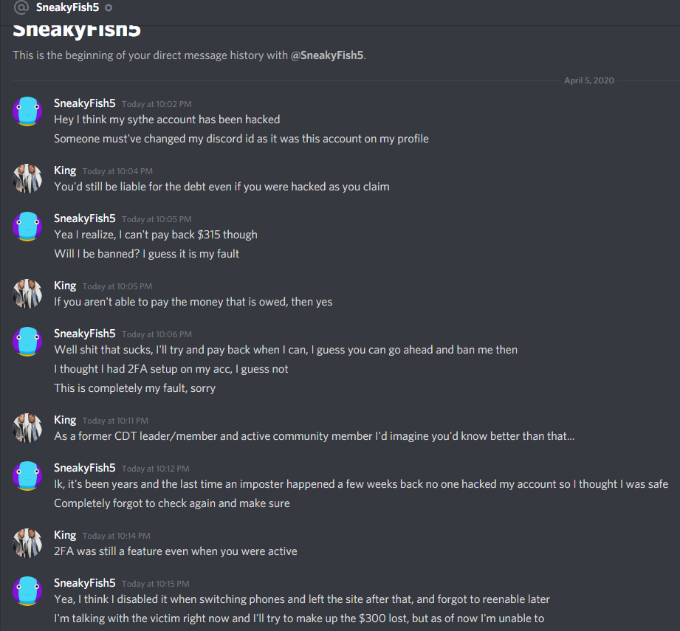Open King's avatar on the 10:04 PM message
680x631 pixels.
27,179
